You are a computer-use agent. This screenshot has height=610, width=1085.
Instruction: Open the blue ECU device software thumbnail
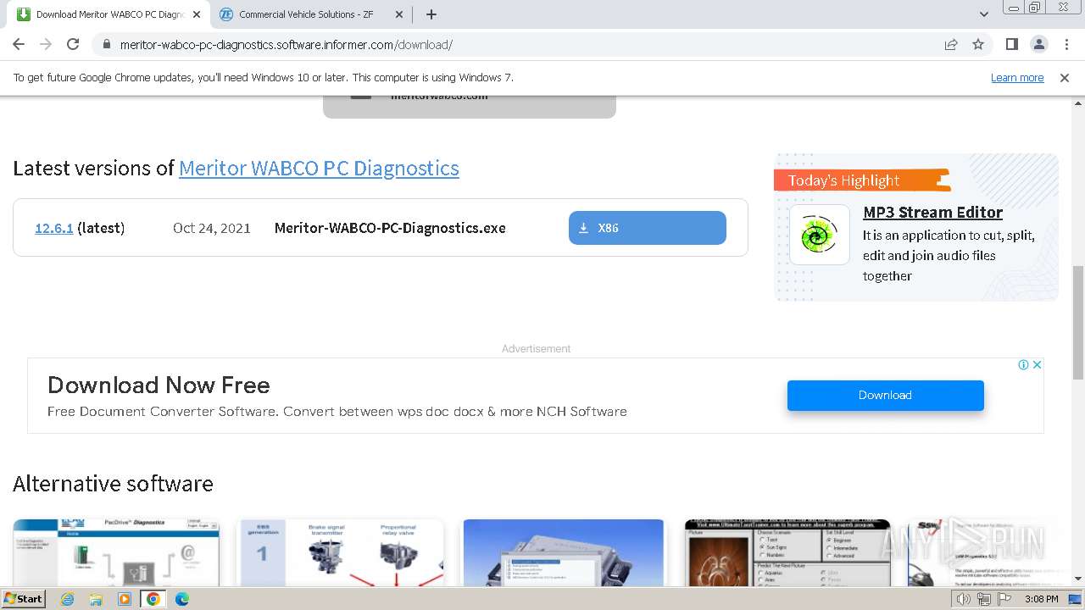coord(564,552)
